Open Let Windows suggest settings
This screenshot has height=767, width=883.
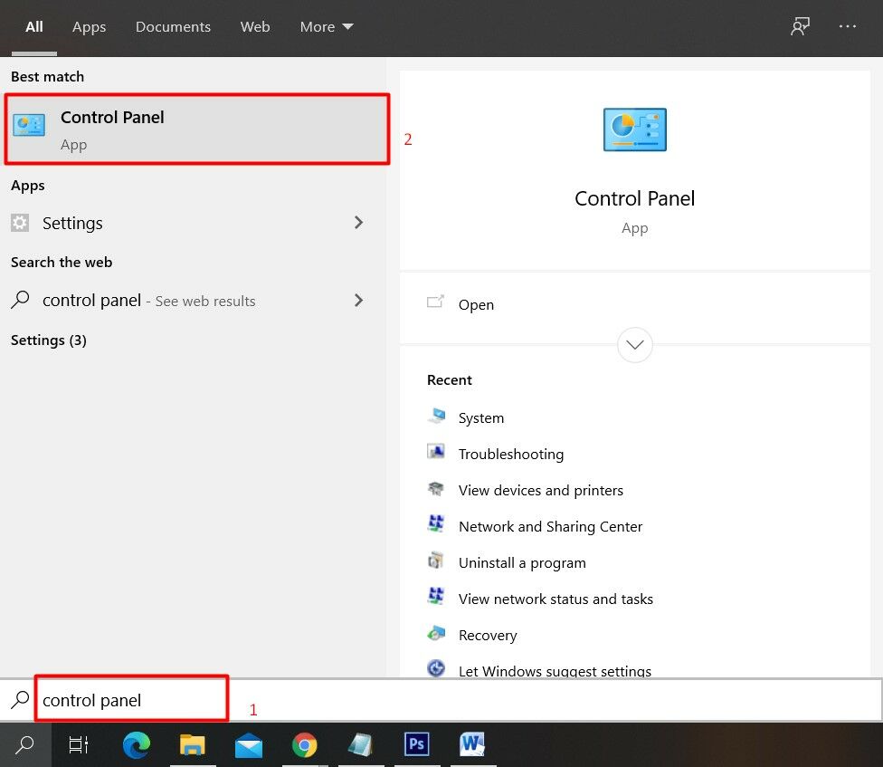click(555, 671)
